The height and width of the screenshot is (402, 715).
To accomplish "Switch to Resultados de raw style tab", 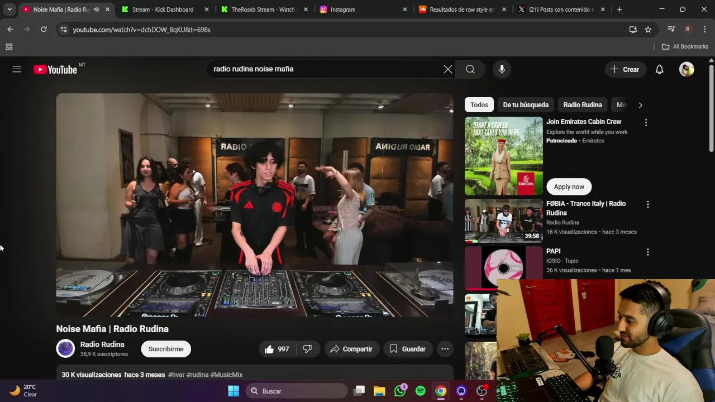I will [x=462, y=9].
